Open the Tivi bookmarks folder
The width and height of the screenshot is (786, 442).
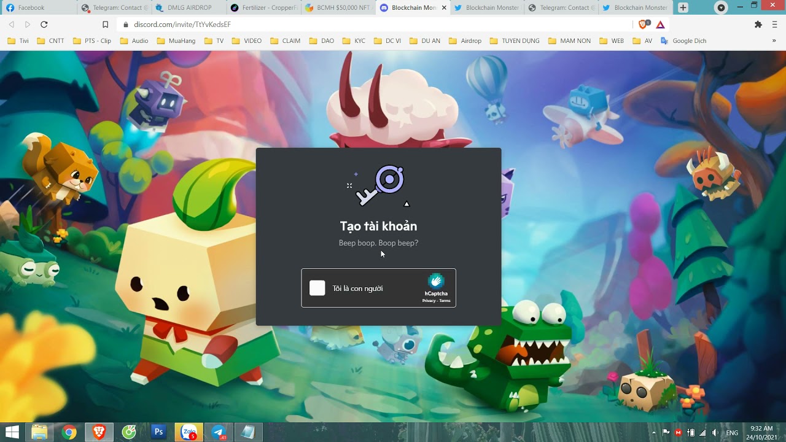[x=18, y=41]
